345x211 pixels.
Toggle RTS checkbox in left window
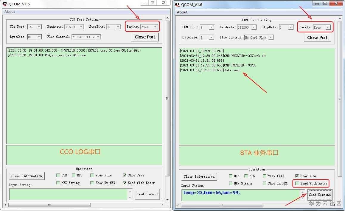coord(74,175)
